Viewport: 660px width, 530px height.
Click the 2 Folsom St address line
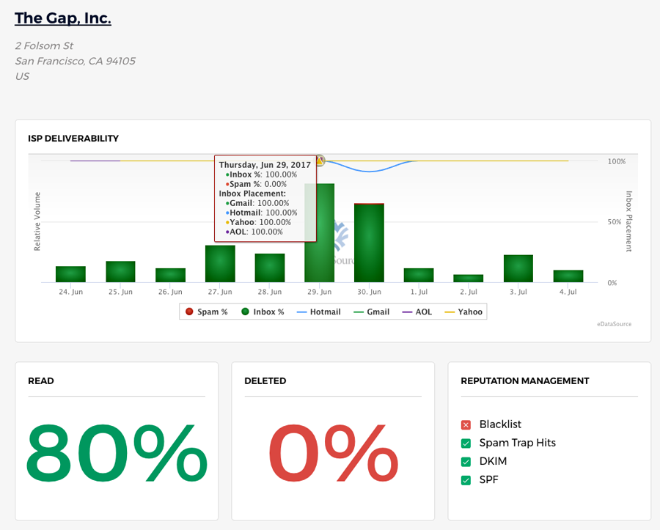click(44, 45)
